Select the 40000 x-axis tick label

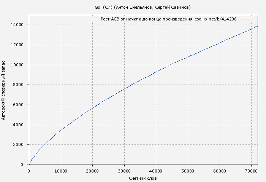point(156,171)
